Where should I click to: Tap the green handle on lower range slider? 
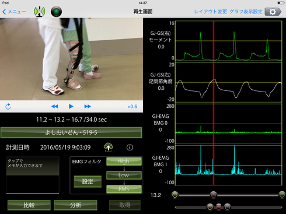pyautogui.click(x=227, y=207)
